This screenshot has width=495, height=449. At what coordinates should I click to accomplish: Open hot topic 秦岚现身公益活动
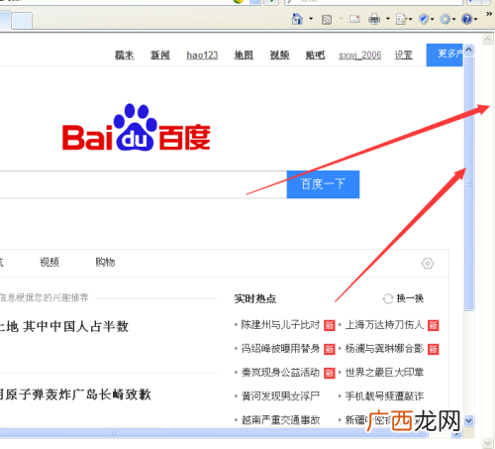coord(280,373)
